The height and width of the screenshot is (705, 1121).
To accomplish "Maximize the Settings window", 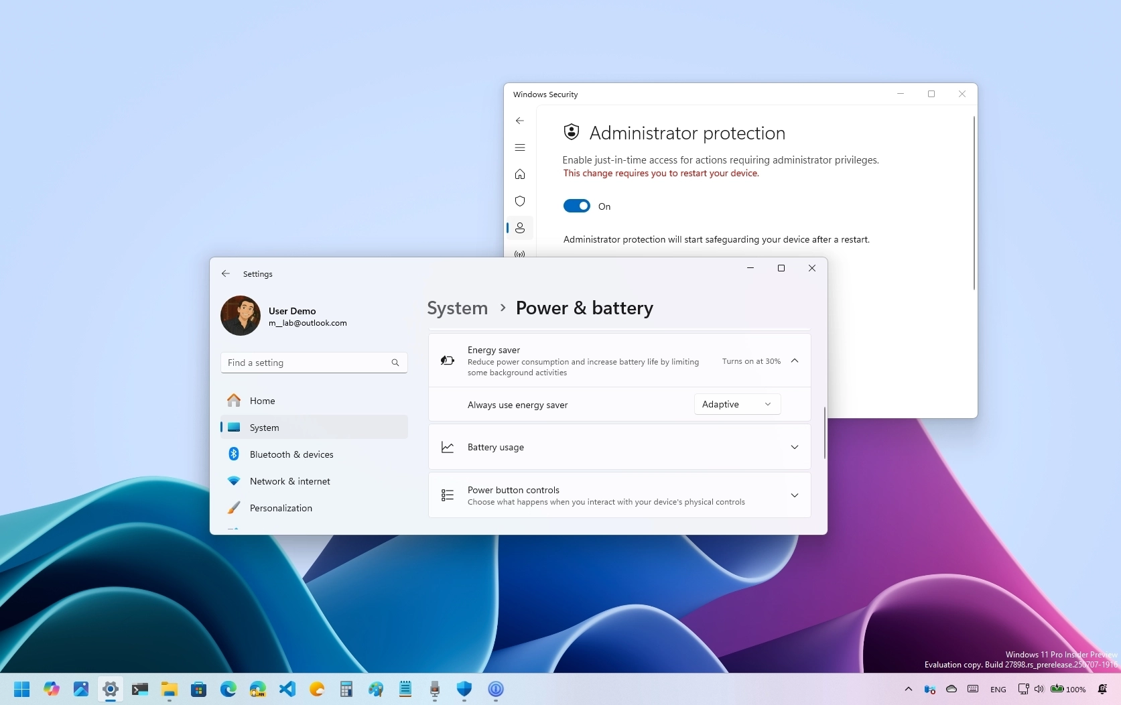I will 781,268.
